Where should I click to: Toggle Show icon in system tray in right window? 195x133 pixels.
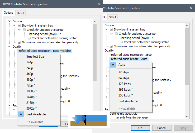tap(111, 30)
